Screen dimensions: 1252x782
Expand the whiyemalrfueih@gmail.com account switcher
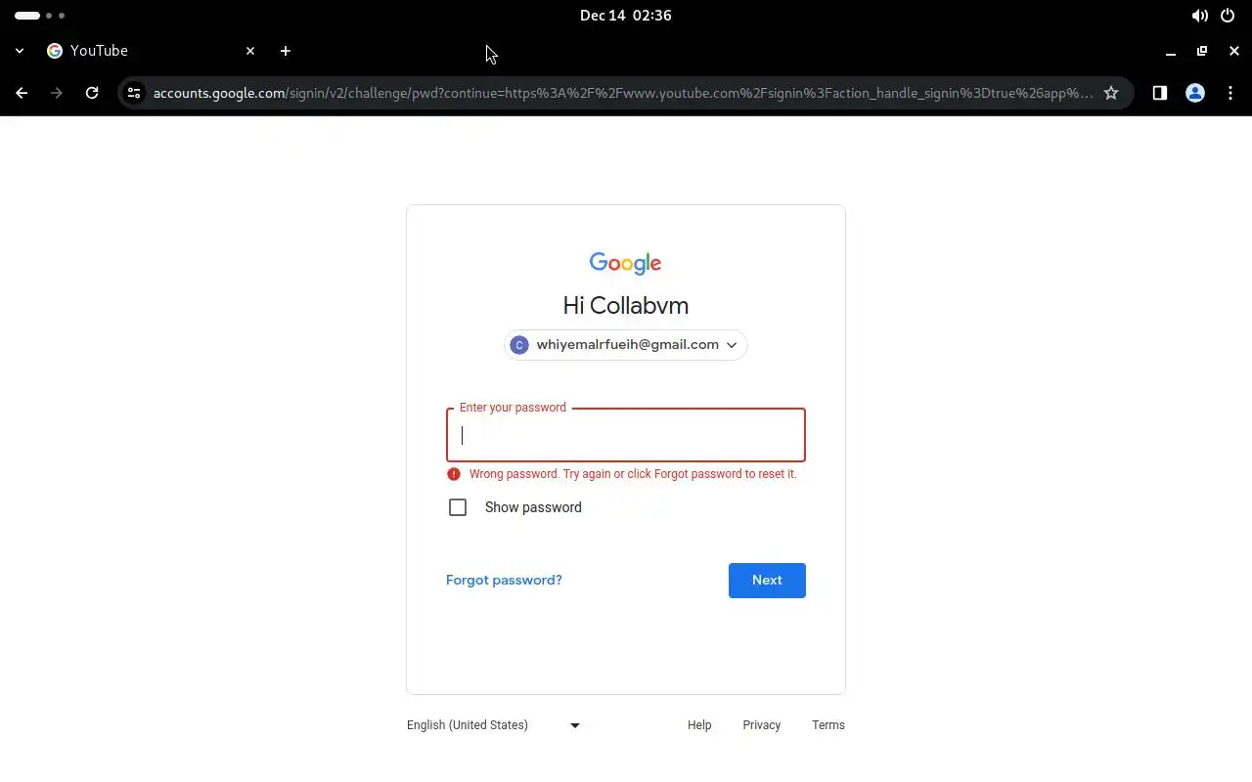(x=626, y=345)
